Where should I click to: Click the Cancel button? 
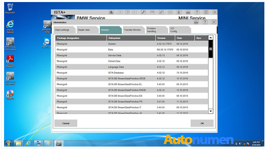pyautogui.click(x=66, y=123)
